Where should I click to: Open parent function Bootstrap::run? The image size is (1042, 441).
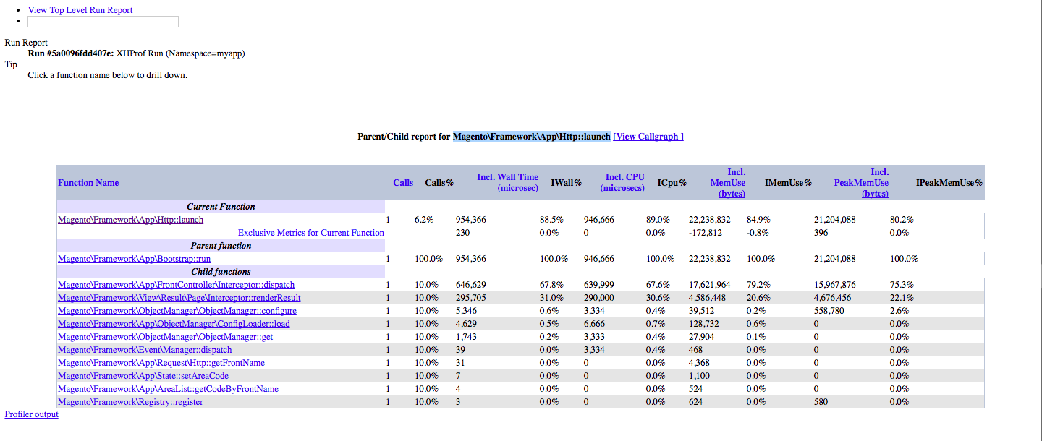click(x=134, y=259)
